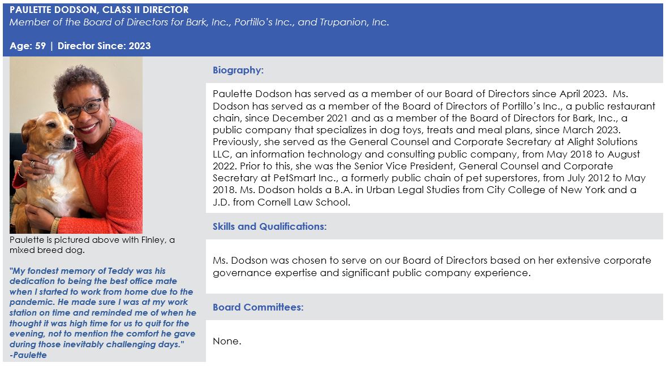Click the "Biography:" section heading
The height and width of the screenshot is (367, 666).
pos(238,70)
